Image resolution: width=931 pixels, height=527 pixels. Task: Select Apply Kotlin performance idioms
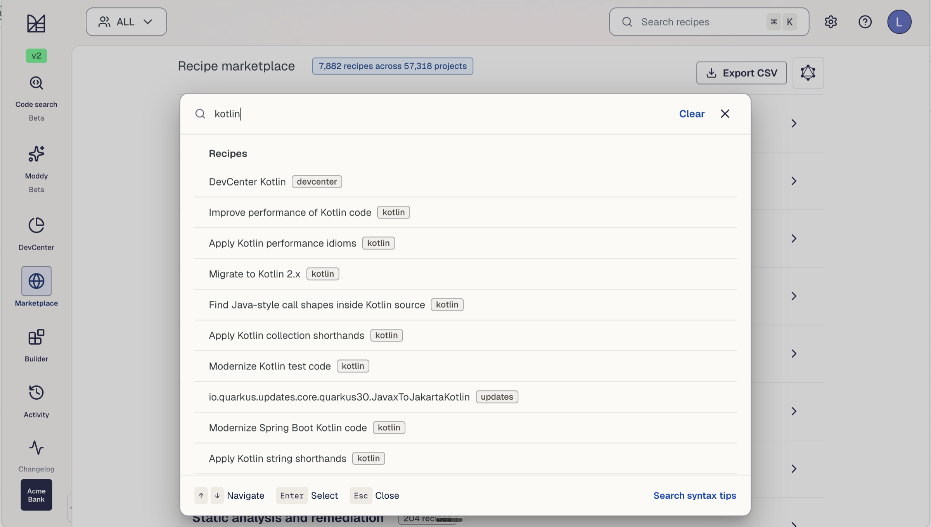click(465, 243)
